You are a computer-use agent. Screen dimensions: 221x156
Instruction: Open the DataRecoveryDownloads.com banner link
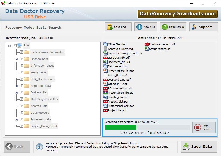click(x=178, y=14)
